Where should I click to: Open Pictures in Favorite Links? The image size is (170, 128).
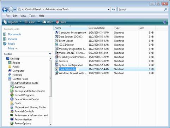pos(12,39)
